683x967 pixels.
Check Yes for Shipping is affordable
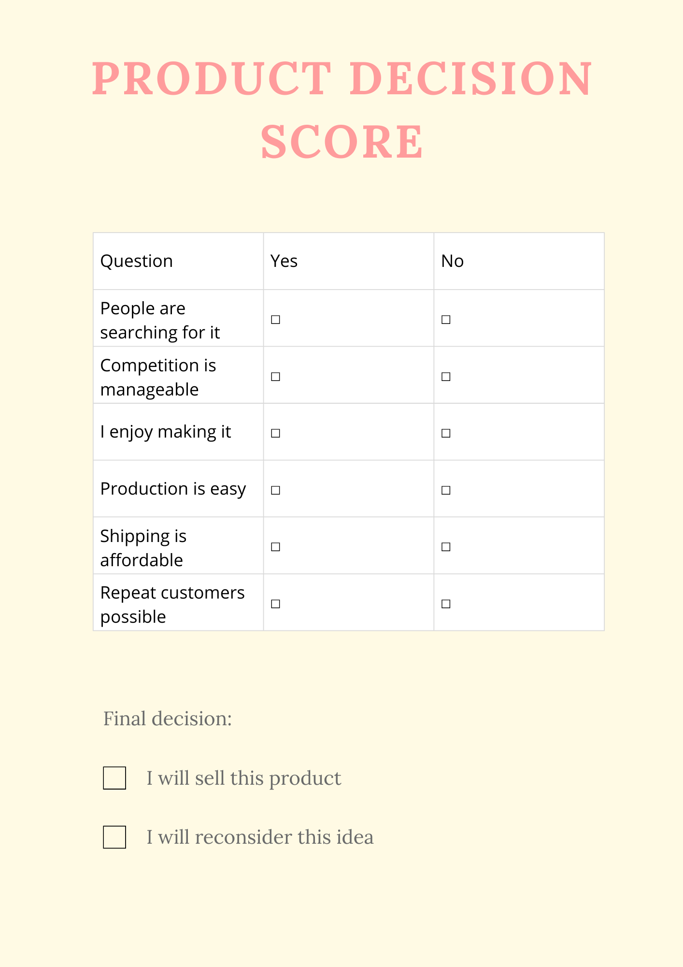(275, 547)
